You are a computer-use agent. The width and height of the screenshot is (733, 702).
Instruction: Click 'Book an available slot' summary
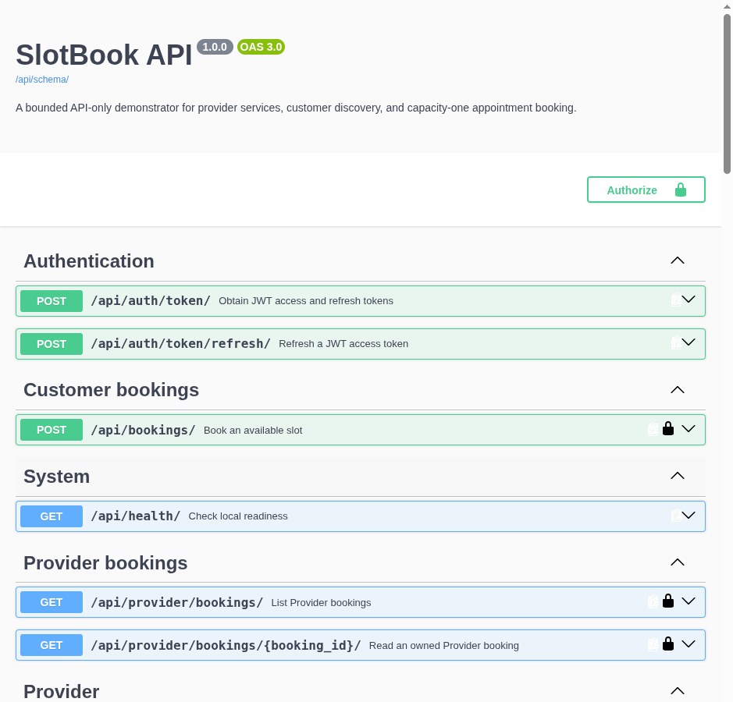pyautogui.click(x=253, y=430)
